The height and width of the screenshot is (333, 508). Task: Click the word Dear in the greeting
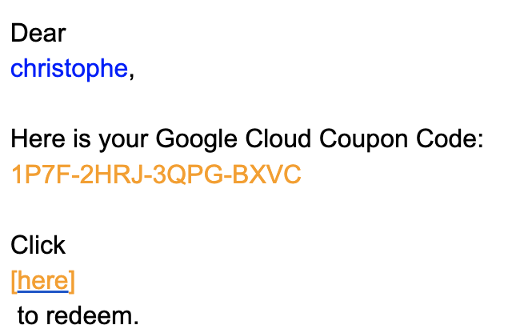[38, 34]
